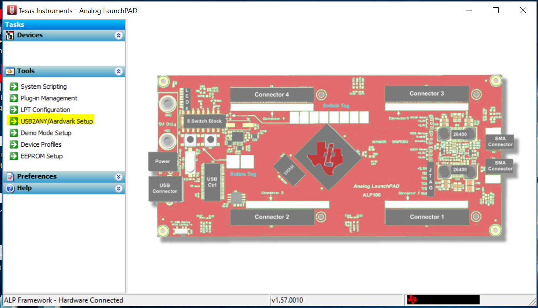Collapse the Devices section with its chevron
This screenshot has width=538, height=308.
click(119, 36)
